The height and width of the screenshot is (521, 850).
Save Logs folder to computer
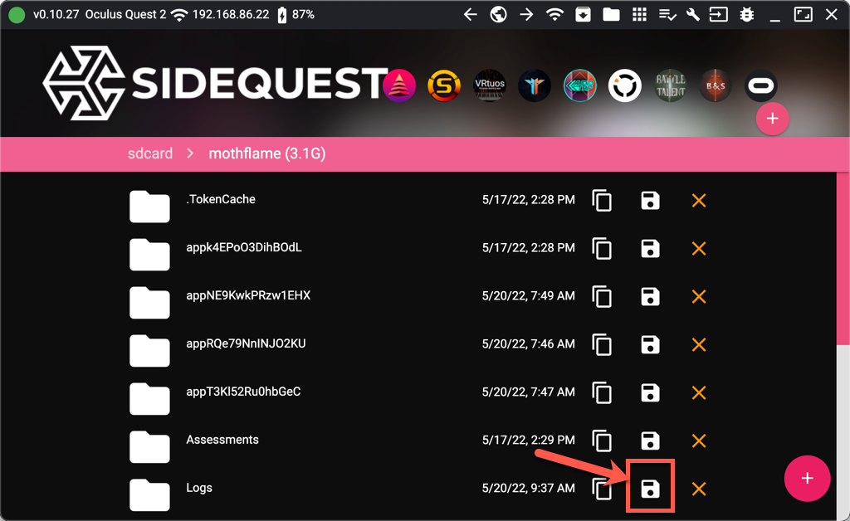650,489
